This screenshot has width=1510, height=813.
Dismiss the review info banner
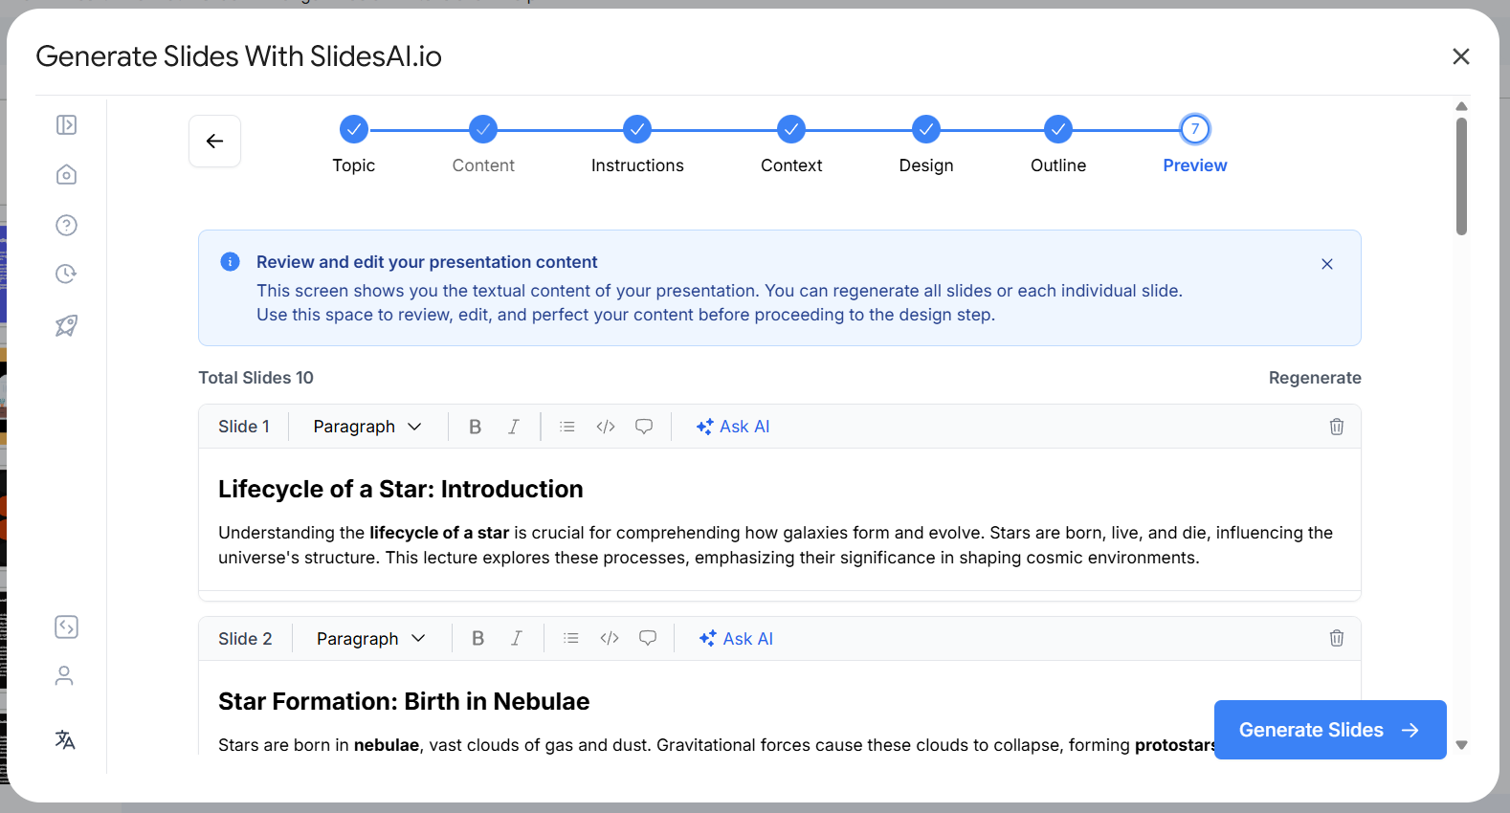tap(1326, 264)
